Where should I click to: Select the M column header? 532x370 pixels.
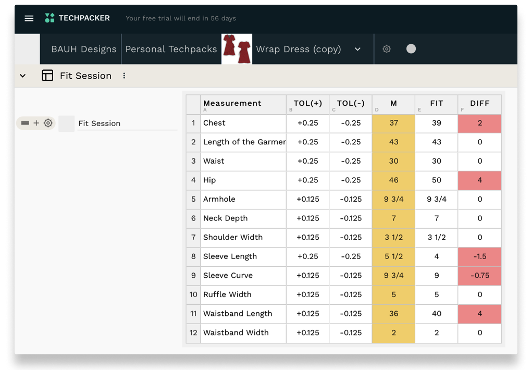393,105
